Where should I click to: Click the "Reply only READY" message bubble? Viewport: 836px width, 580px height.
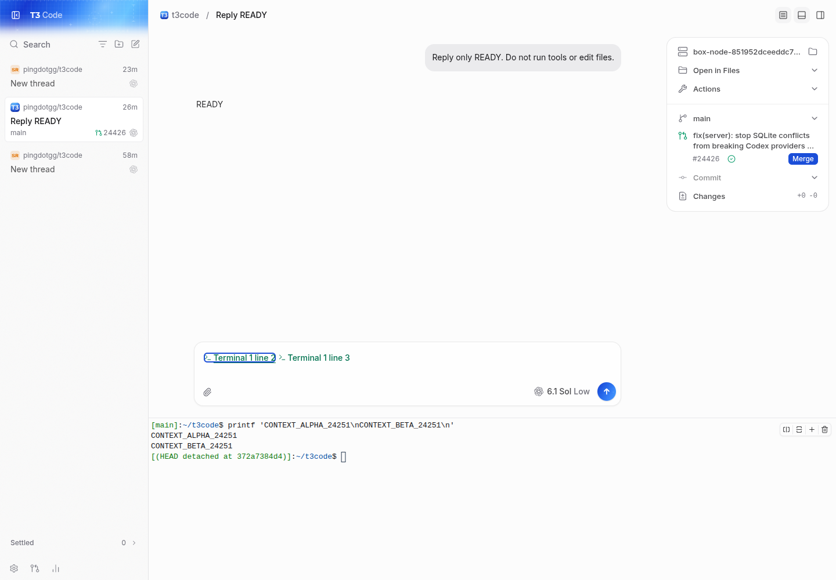pyautogui.click(x=523, y=57)
